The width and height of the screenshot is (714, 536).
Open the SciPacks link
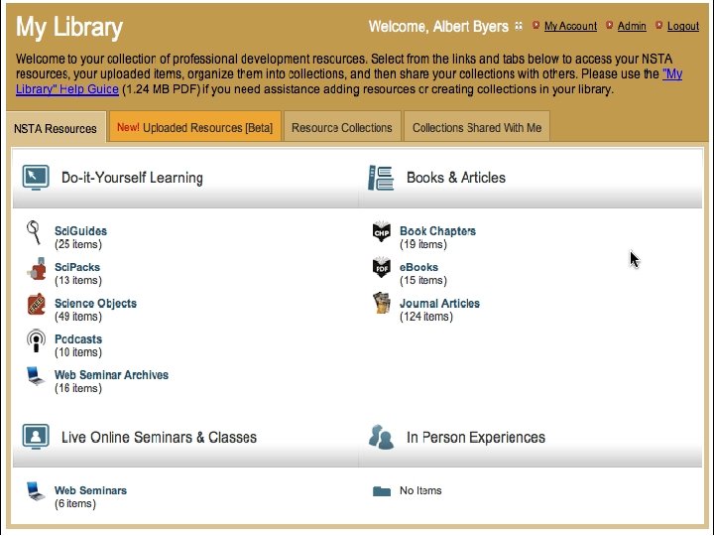click(77, 267)
